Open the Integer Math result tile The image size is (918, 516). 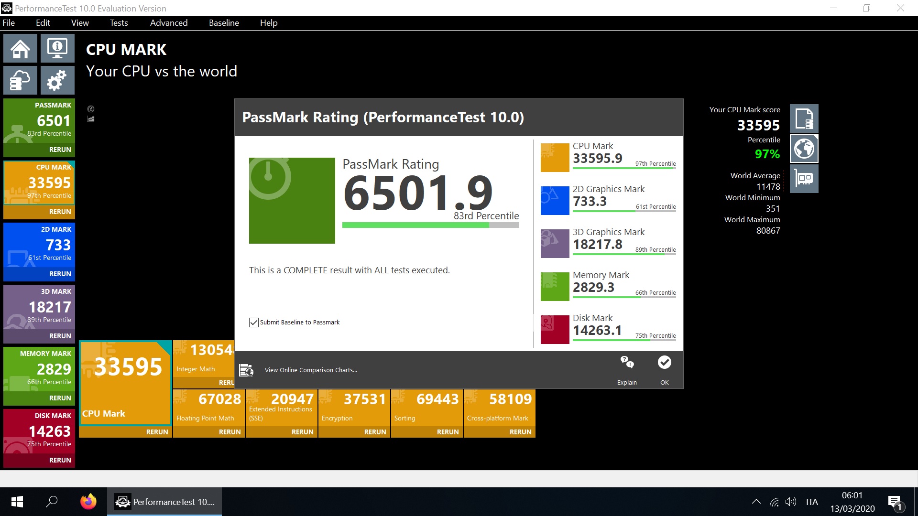coord(204,359)
